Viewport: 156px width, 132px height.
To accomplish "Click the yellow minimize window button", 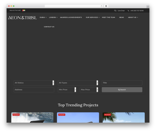I will pyautogui.click(x=11, y=6).
